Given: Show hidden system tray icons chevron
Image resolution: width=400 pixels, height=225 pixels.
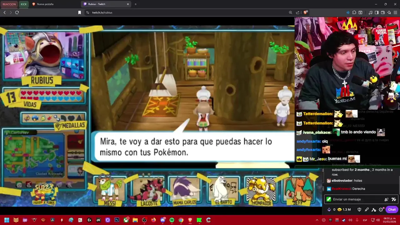Looking at the screenshot, I should pos(317,220).
